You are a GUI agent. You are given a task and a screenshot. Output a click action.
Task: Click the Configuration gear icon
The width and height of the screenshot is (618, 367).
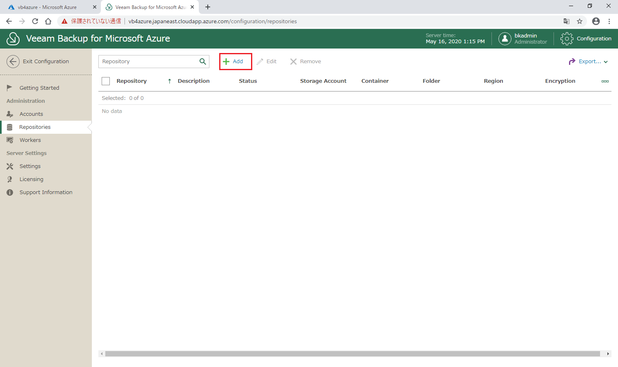(x=567, y=39)
